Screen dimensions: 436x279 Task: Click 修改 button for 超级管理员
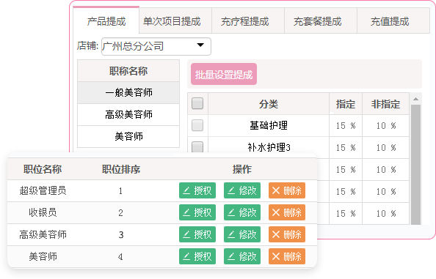242,190
